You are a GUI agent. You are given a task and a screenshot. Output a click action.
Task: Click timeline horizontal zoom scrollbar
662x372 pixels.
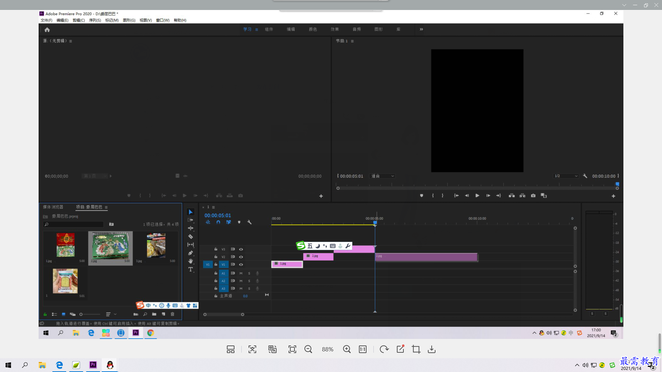coord(224,314)
